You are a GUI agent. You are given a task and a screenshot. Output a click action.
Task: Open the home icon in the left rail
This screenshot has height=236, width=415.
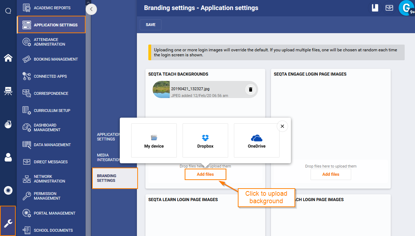pyautogui.click(x=8, y=58)
